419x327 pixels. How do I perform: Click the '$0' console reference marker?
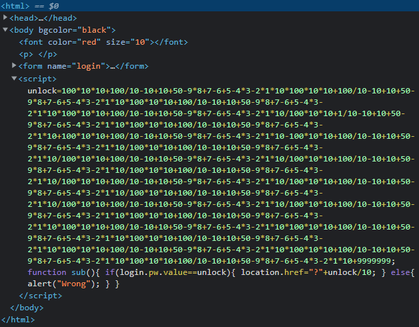point(54,5)
